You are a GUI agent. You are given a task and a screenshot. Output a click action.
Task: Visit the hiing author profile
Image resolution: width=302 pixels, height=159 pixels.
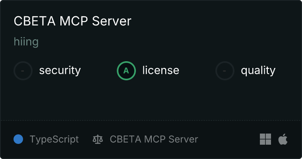click(26, 42)
